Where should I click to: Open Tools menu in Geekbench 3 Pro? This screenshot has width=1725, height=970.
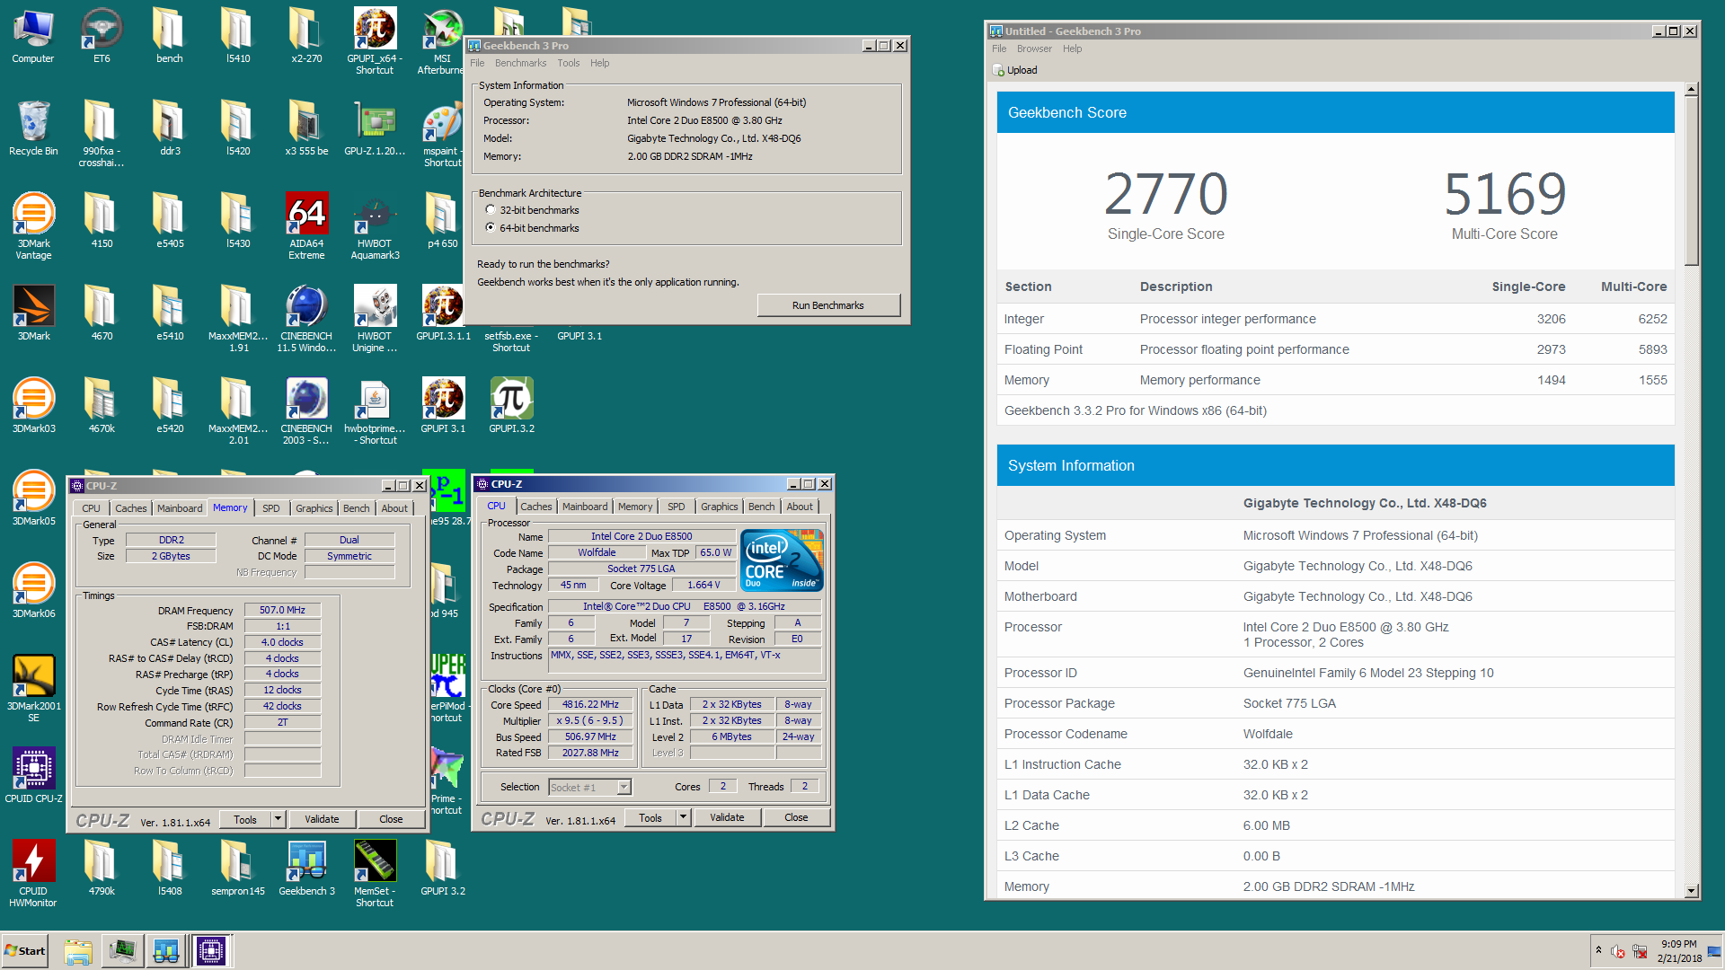tap(568, 63)
